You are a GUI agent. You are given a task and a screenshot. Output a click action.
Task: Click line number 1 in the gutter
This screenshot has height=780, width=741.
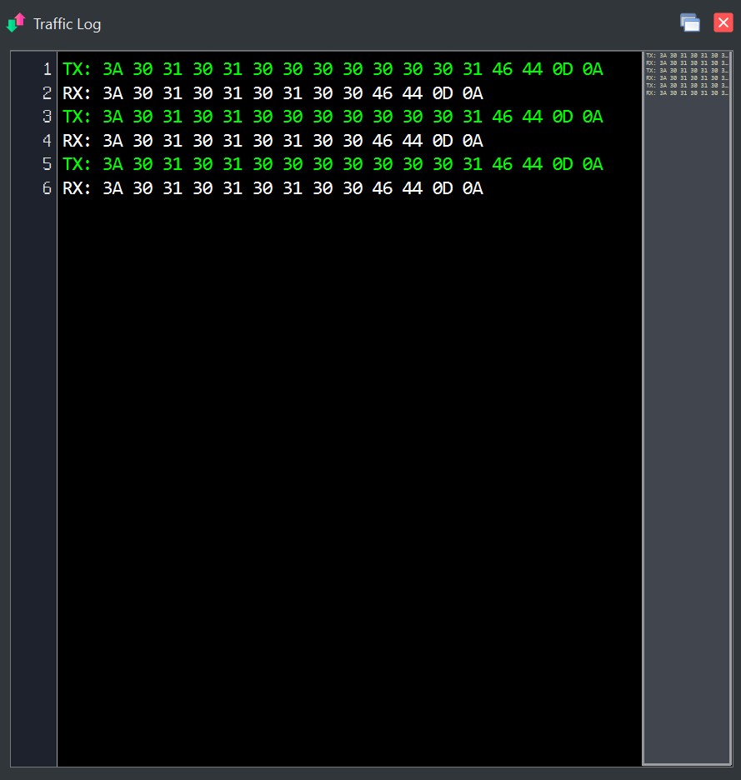(46, 69)
